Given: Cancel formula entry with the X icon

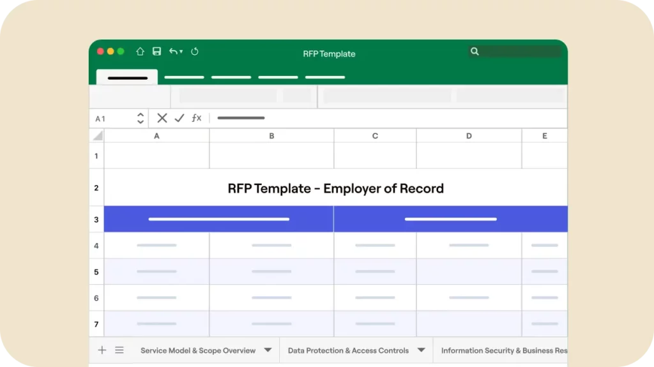Looking at the screenshot, I should click(x=162, y=118).
